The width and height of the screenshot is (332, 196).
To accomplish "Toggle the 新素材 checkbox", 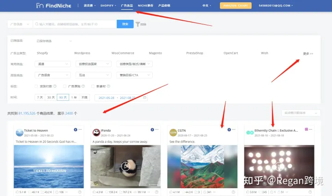I will (x=93, y=86).
